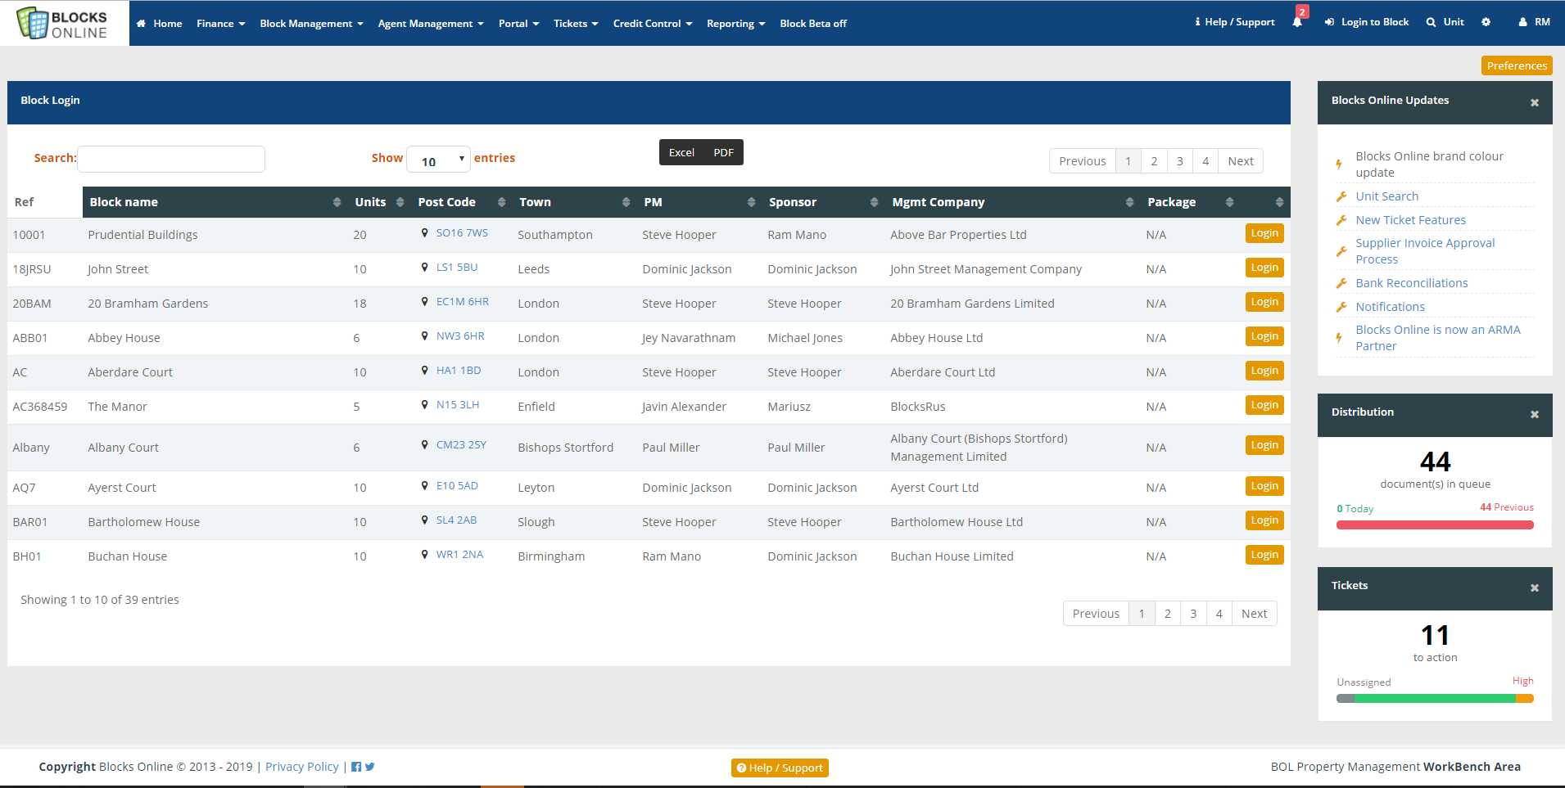Open the Bank Reconciliations update link

click(x=1412, y=283)
